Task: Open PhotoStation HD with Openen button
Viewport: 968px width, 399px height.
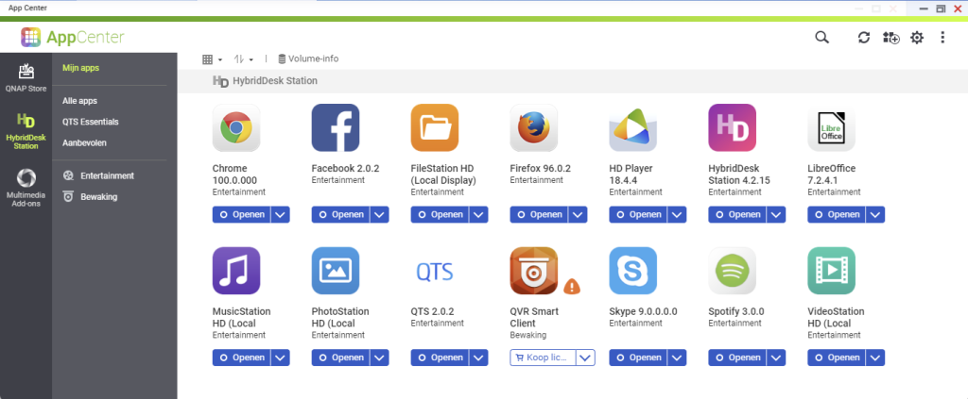Action: [340, 357]
